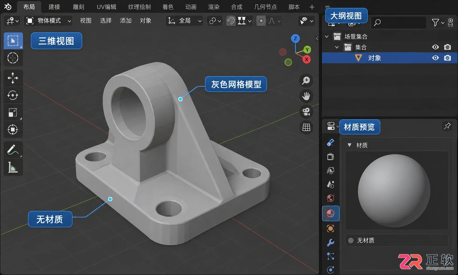Go to the 着色 workspace tab
Image resolution: width=458 pixels, height=275 pixels.
point(168,7)
